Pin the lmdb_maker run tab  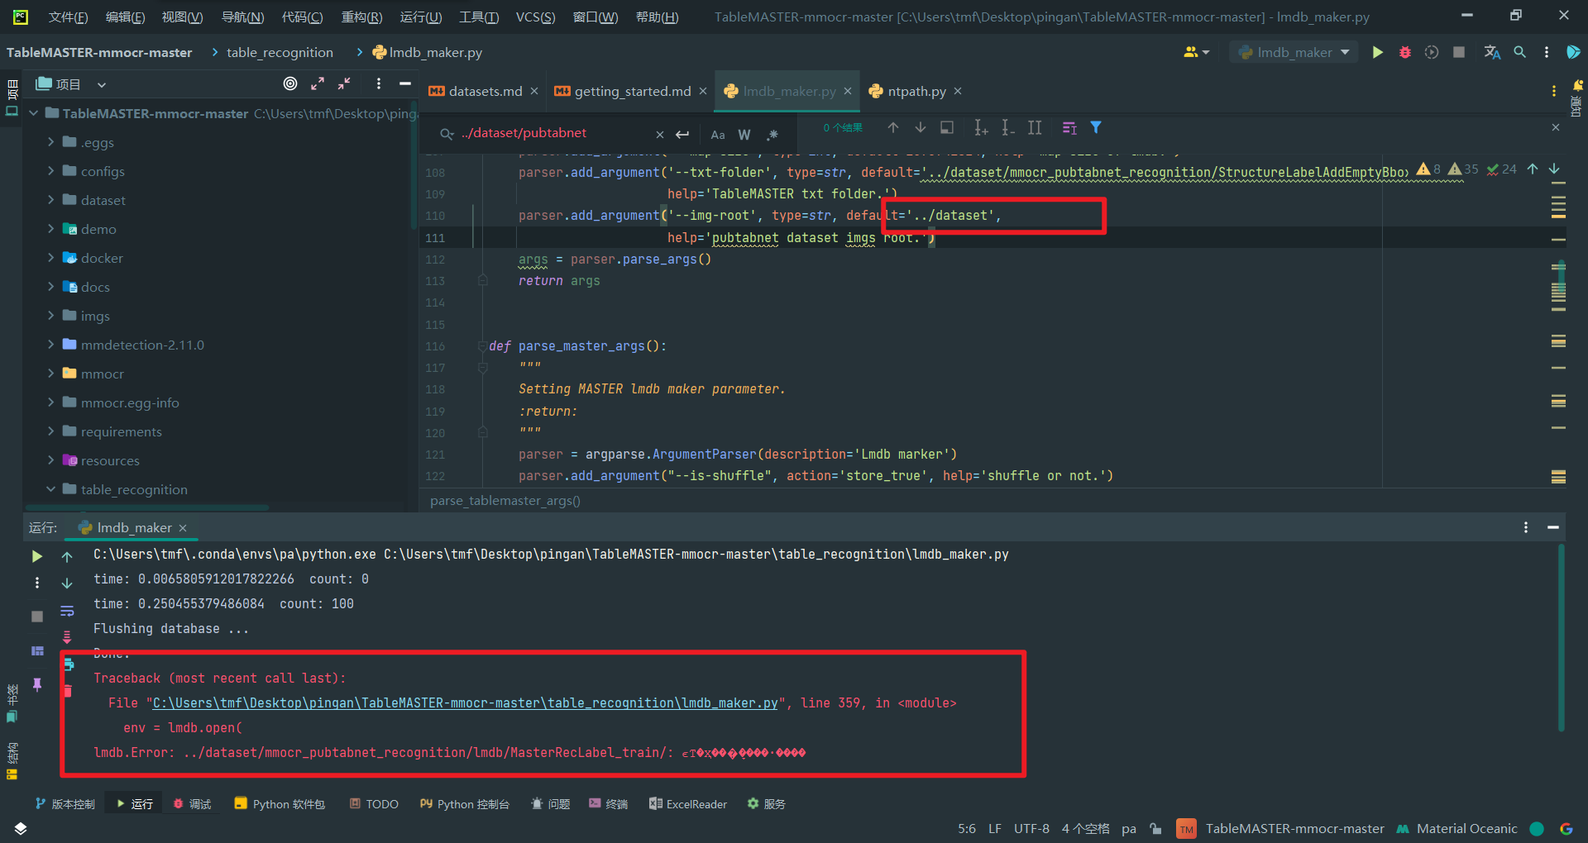point(37,684)
